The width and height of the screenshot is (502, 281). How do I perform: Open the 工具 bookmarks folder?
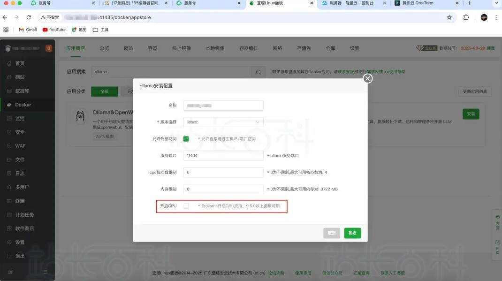click(x=100, y=30)
